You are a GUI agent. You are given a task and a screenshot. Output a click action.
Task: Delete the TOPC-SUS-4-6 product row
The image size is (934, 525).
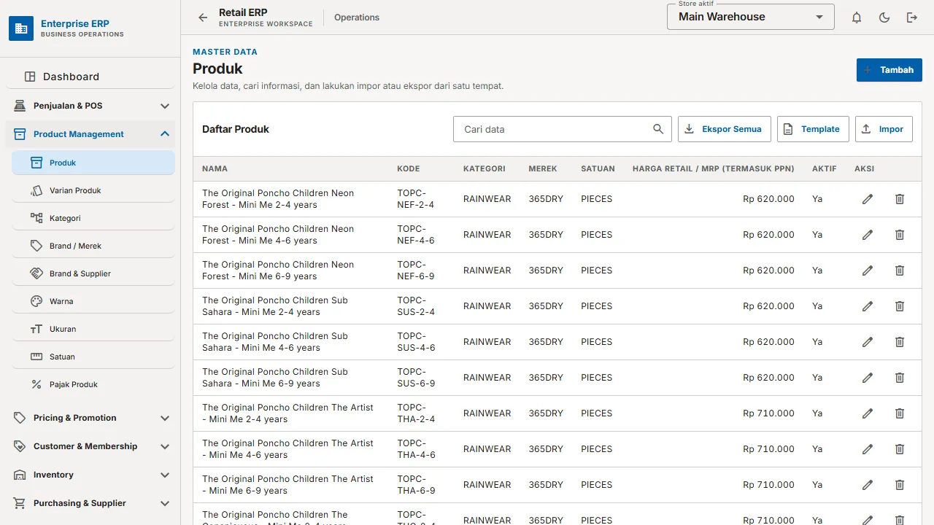(x=900, y=342)
